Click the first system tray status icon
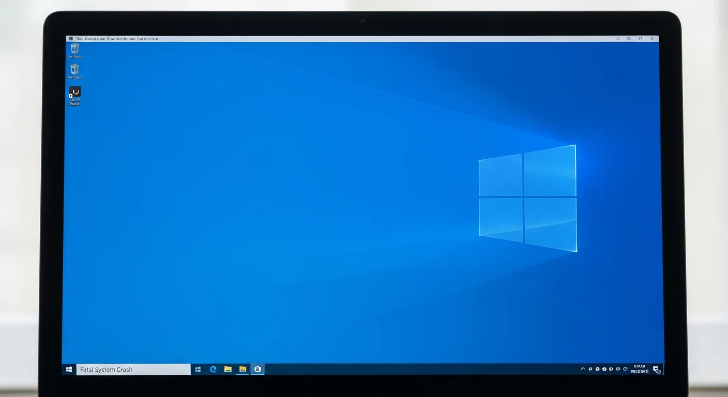Image resolution: width=728 pixels, height=397 pixels. click(x=590, y=369)
